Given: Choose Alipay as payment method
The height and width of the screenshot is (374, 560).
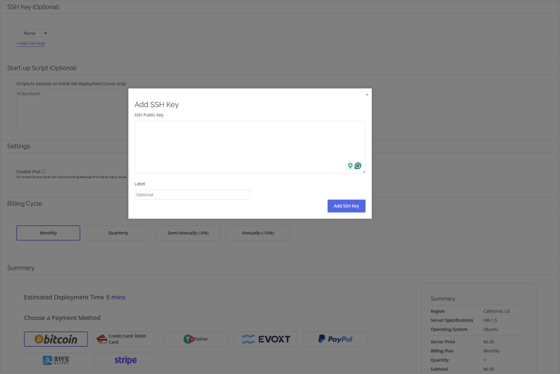Looking at the screenshot, I should coord(55,360).
